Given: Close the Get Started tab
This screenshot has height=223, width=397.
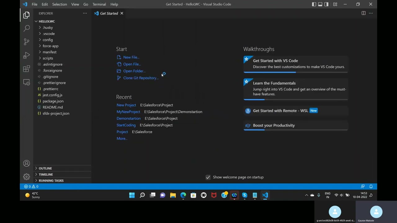Looking at the screenshot, I should tap(122, 13).
